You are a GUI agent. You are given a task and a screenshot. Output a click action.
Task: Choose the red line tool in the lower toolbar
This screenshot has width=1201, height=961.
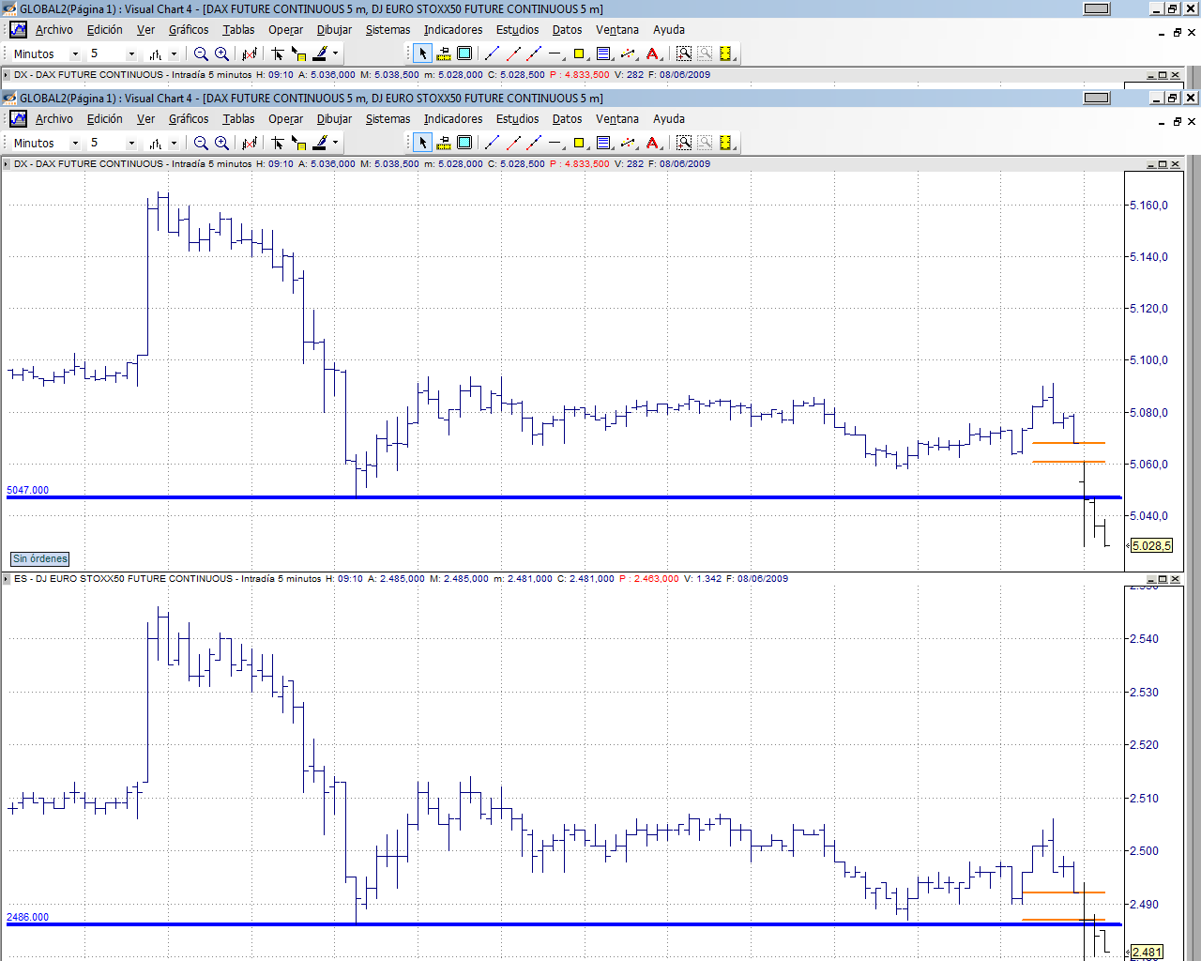513,143
